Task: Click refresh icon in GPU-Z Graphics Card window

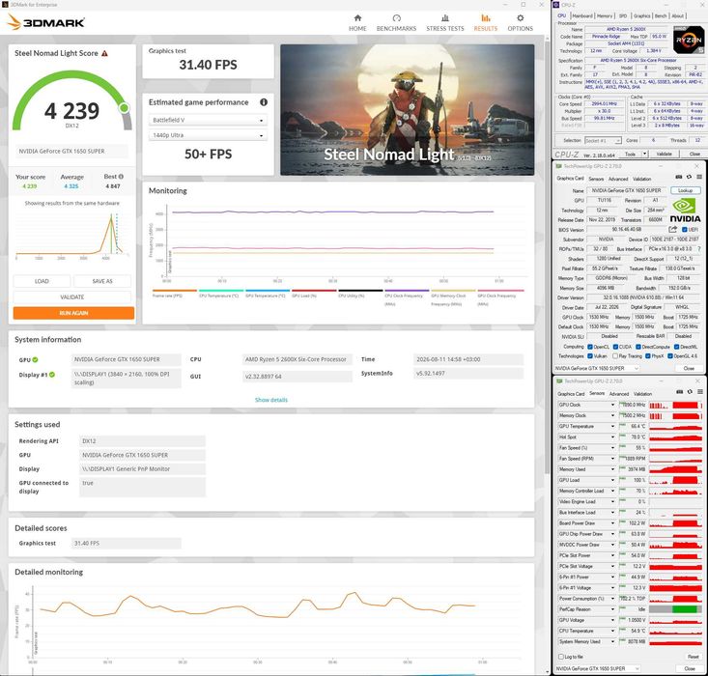Action: click(689, 177)
